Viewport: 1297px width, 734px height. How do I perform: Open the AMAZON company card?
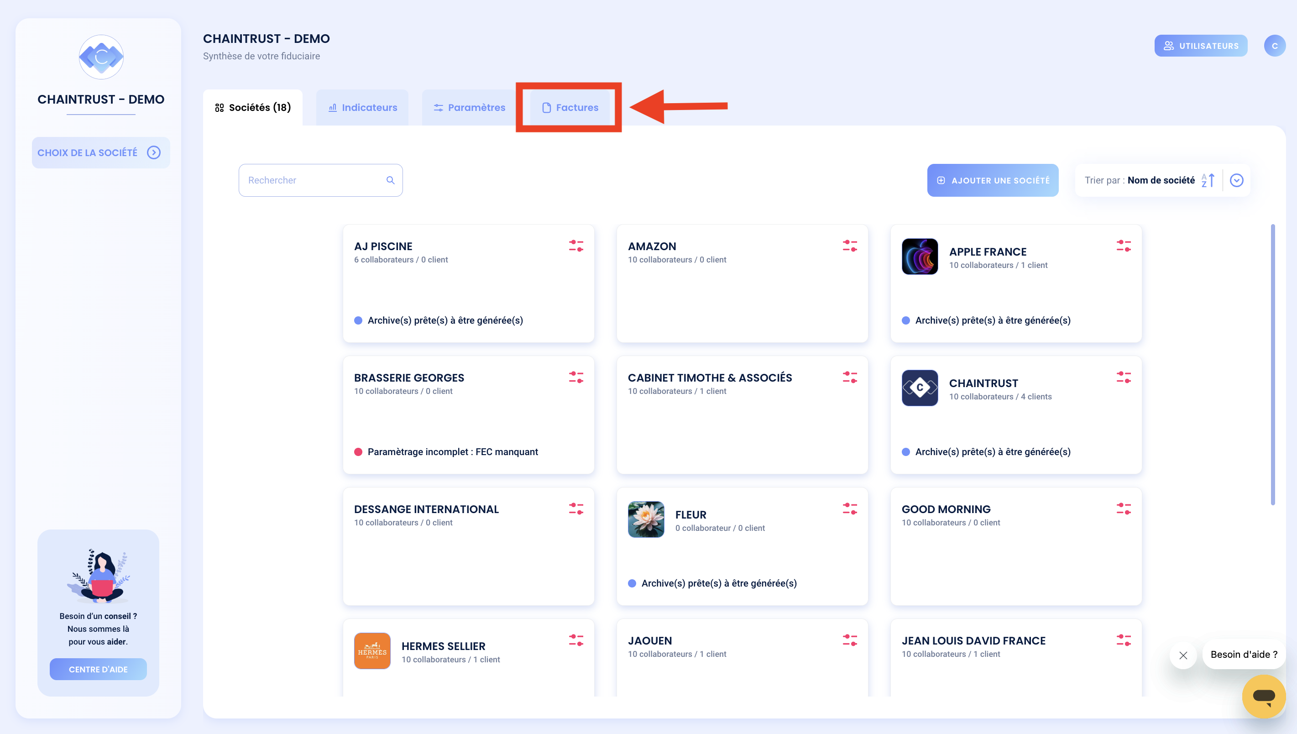click(x=742, y=283)
